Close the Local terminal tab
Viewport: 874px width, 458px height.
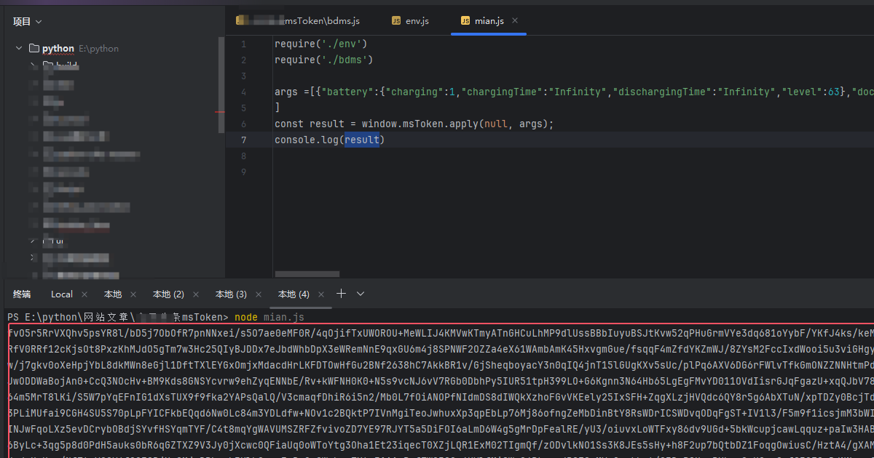(84, 294)
